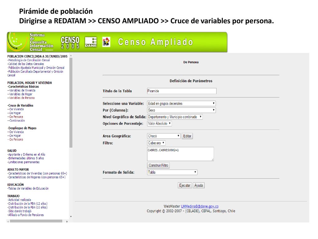Open the Nivel Geográfico de Salida dropdown

tap(175, 117)
